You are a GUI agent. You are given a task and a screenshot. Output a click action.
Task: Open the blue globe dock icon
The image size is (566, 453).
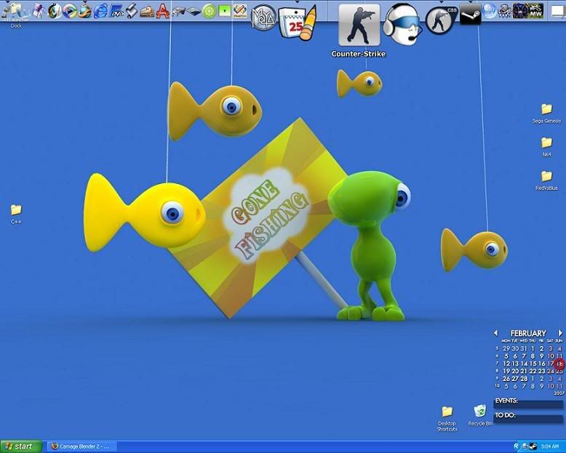click(489, 11)
